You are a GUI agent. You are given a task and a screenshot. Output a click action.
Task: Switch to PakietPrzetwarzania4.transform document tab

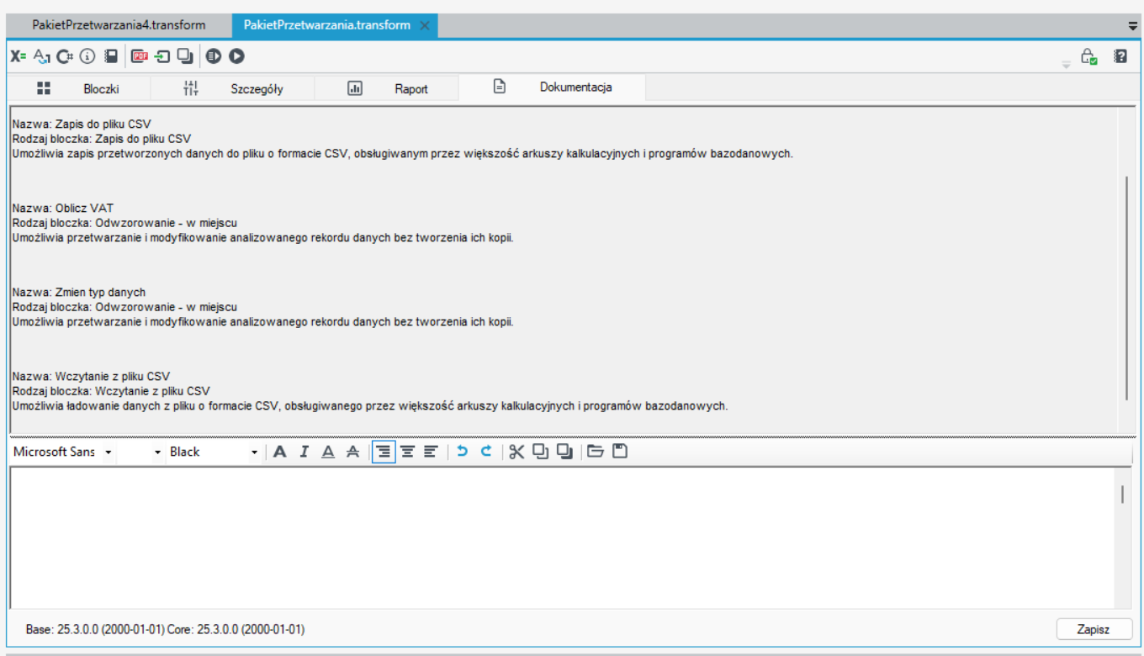pyautogui.click(x=119, y=25)
